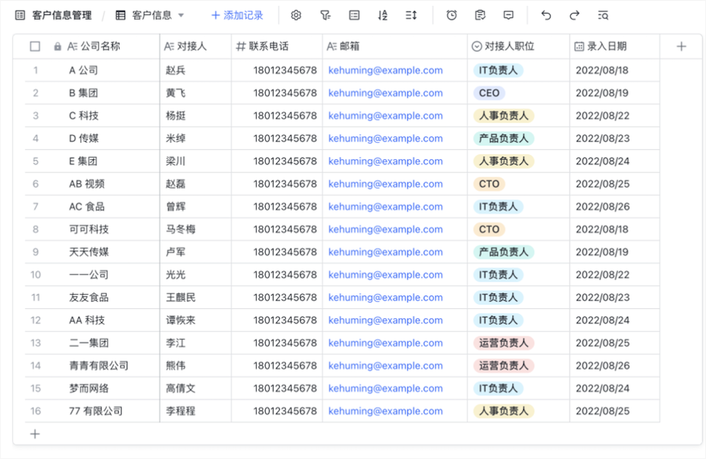Open email link in B 集团 row
706x459 pixels.
(385, 93)
